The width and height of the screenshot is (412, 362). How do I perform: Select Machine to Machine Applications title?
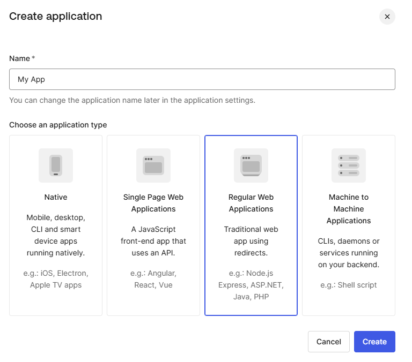pos(349,209)
